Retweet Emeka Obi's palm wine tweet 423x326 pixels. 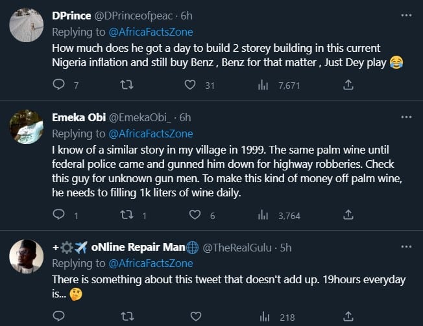[128, 215]
